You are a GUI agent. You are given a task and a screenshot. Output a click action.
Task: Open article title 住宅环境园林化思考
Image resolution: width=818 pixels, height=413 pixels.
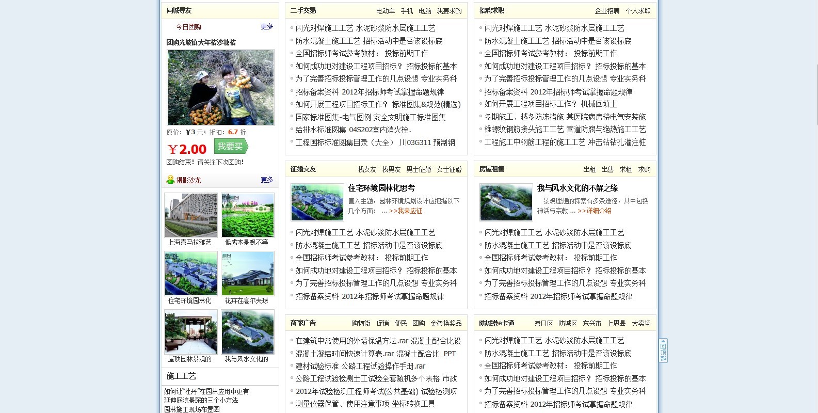point(381,188)
